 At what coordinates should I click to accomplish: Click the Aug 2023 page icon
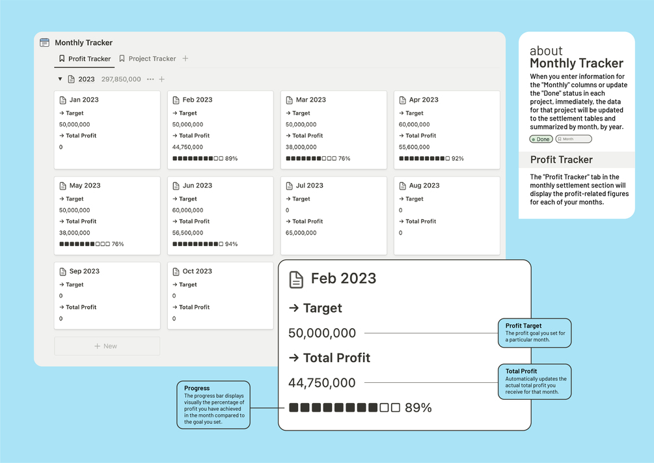pos(403,186)
